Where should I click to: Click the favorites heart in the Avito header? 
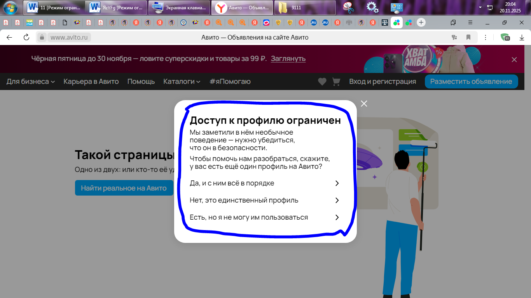pyautogui.click(x=322, y=81)
